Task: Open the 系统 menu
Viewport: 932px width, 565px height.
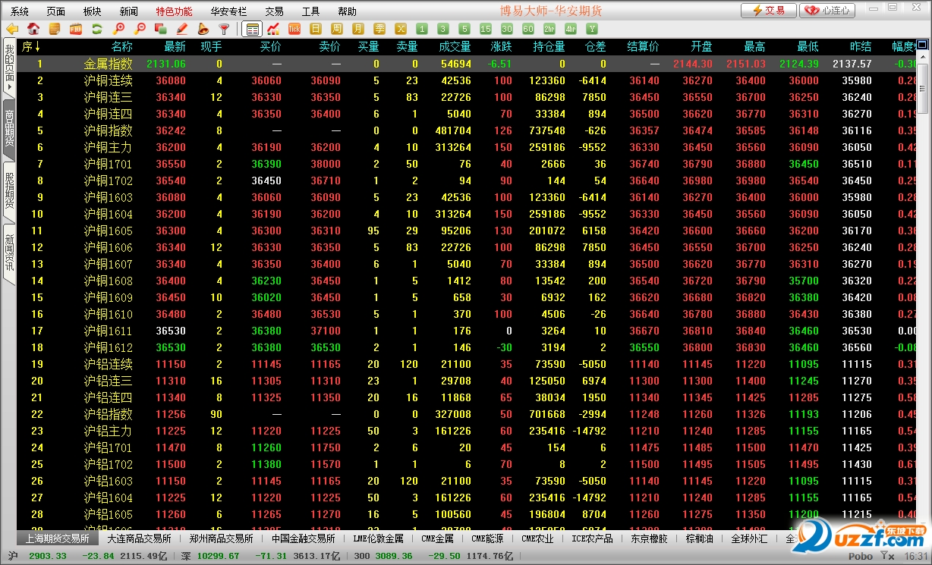Action: pos(20,11)
